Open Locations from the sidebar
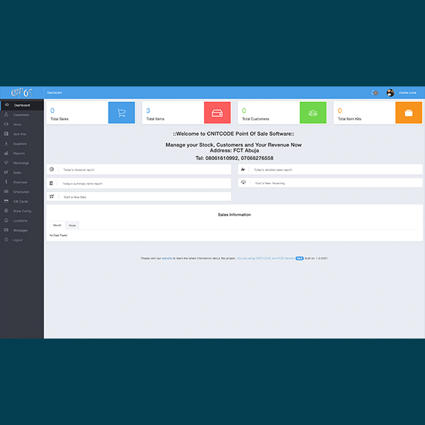The image size is (425, 425). click(x=22, y=220)
